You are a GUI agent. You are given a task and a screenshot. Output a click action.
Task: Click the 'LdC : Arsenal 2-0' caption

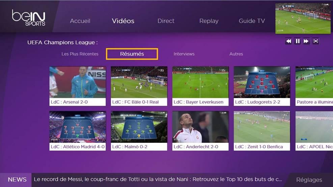coord(69,102)
